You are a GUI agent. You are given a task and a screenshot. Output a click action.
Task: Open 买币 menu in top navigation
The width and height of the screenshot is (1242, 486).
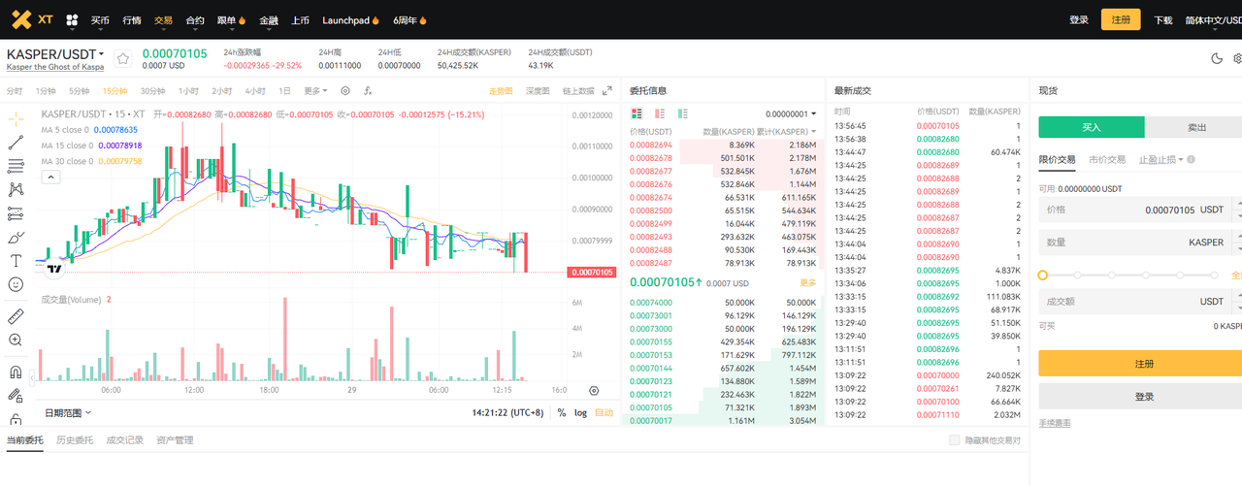[100, 20]
